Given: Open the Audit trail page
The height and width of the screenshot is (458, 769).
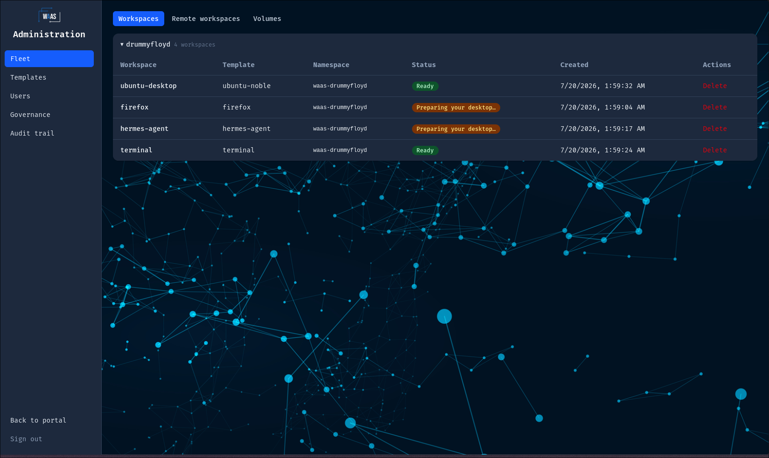Looking at the screenshot, I should tap(49, 133).
